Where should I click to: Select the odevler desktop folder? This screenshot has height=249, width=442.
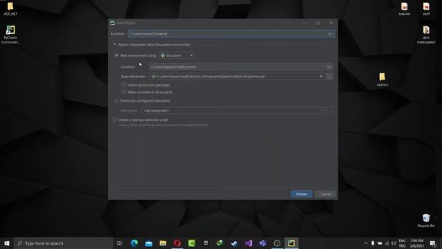pos(404,9)
